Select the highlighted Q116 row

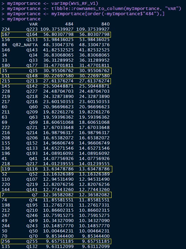point(56,169)
